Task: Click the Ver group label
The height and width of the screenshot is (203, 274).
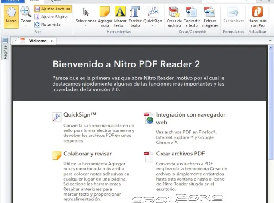Action: click(38, 32)
